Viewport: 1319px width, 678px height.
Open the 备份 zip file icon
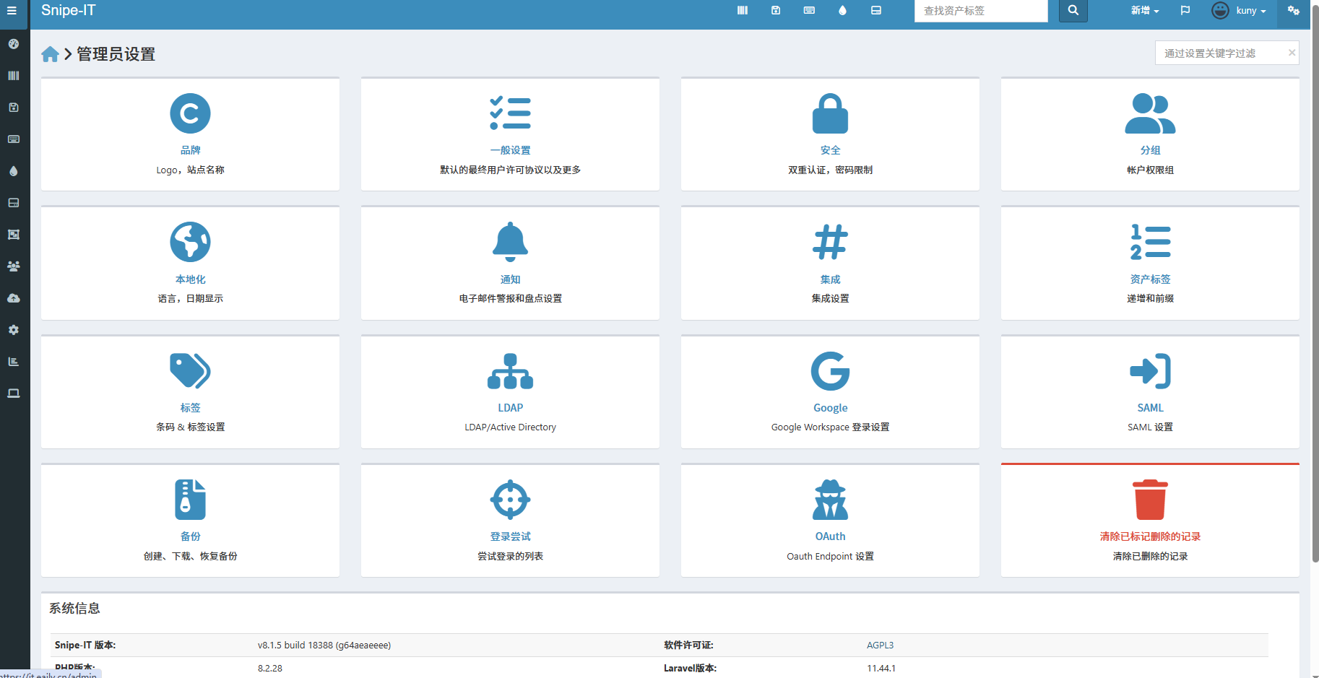pyautogui.click(x=190, y=500)
